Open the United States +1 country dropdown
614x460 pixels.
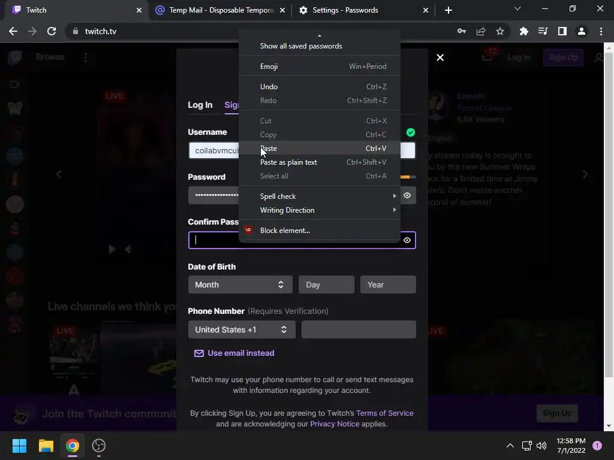click(242, 329)
